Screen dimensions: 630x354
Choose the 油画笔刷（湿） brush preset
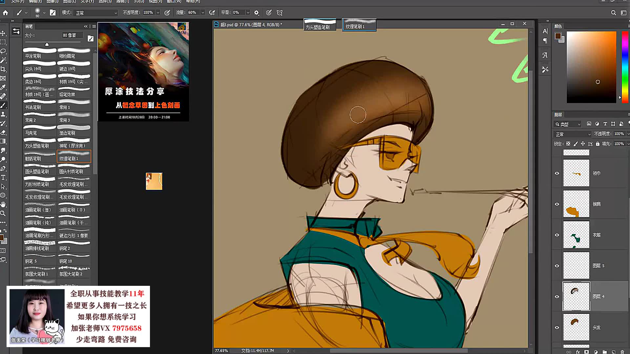(x=39, y=207)
